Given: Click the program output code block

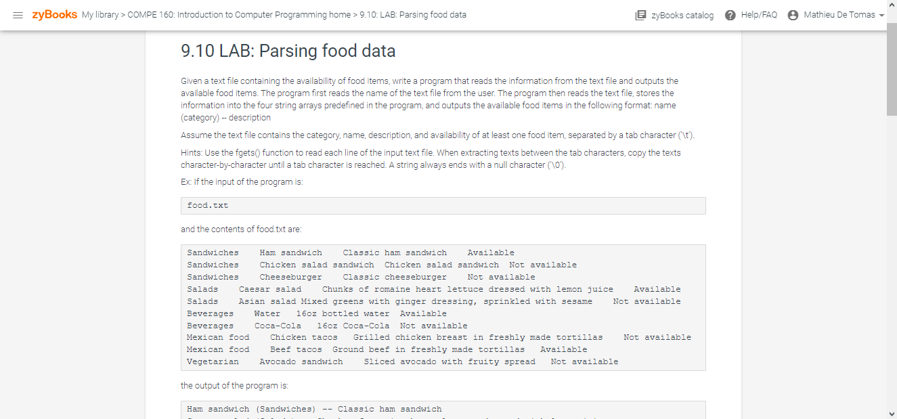Looking at the screenshot, I should pos(443,410).
